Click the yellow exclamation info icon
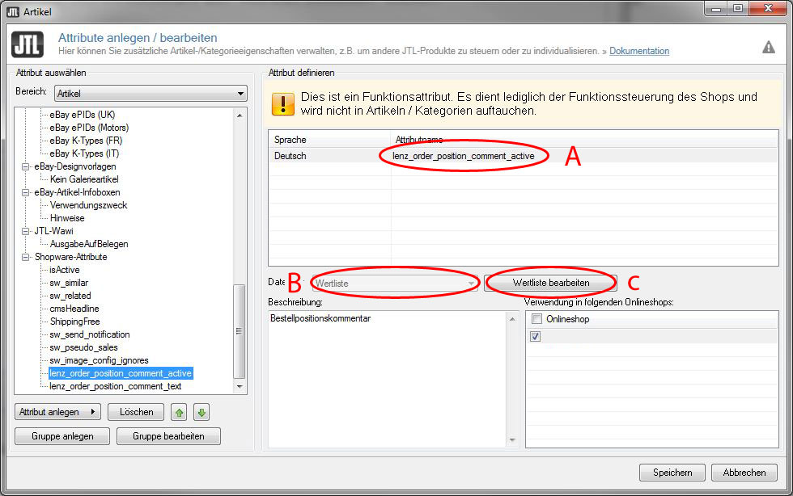This screenshot has height=496, width=793. [x=283, y=103]
